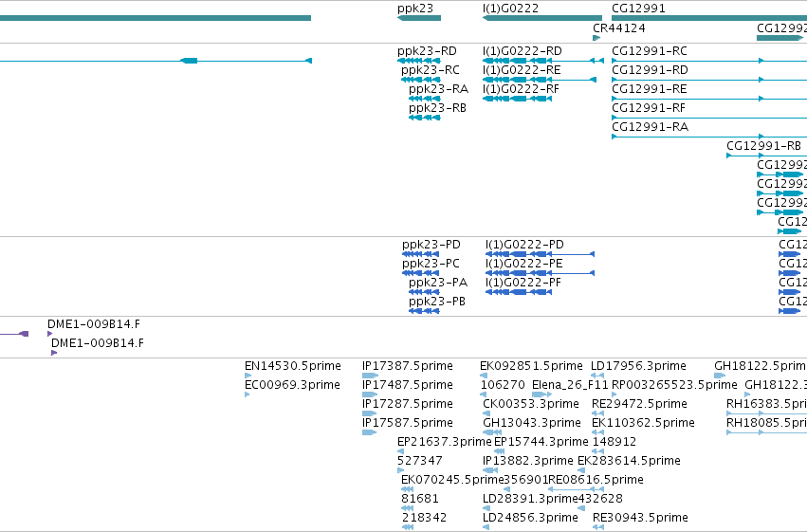The image size is (807, 532).
Task: Select transcript l(1)G0222-RE label
Action: coord(522,70)
